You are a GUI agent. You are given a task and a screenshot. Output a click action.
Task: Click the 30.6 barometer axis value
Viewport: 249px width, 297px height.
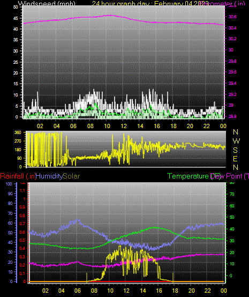(232, 17)
